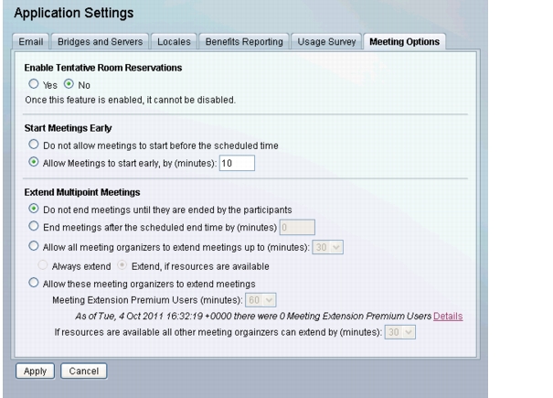
Task: Open the Bridges and Servers tab
Action: (101, 42)
